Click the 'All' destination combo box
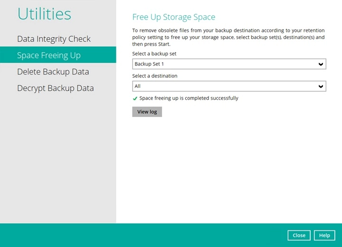 (x=223, y=86)
